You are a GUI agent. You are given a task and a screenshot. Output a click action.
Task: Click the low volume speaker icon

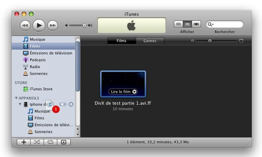coord(67,25)
